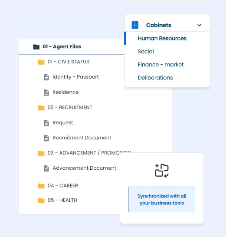Expand the 01 - CIVIL STATUS folder

click(x=69, y=62)
